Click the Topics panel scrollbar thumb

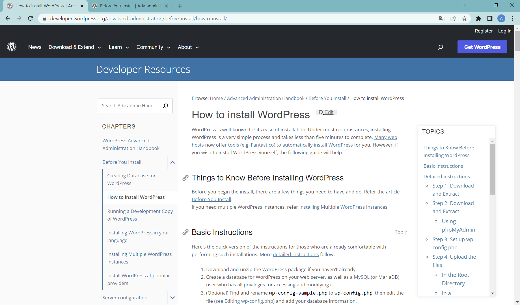pyautogui.click(x=492, y=169)
